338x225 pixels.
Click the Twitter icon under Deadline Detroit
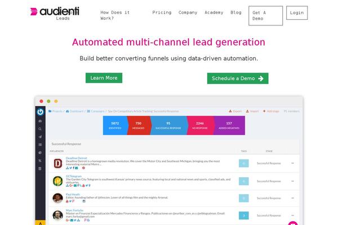(70, 168)
